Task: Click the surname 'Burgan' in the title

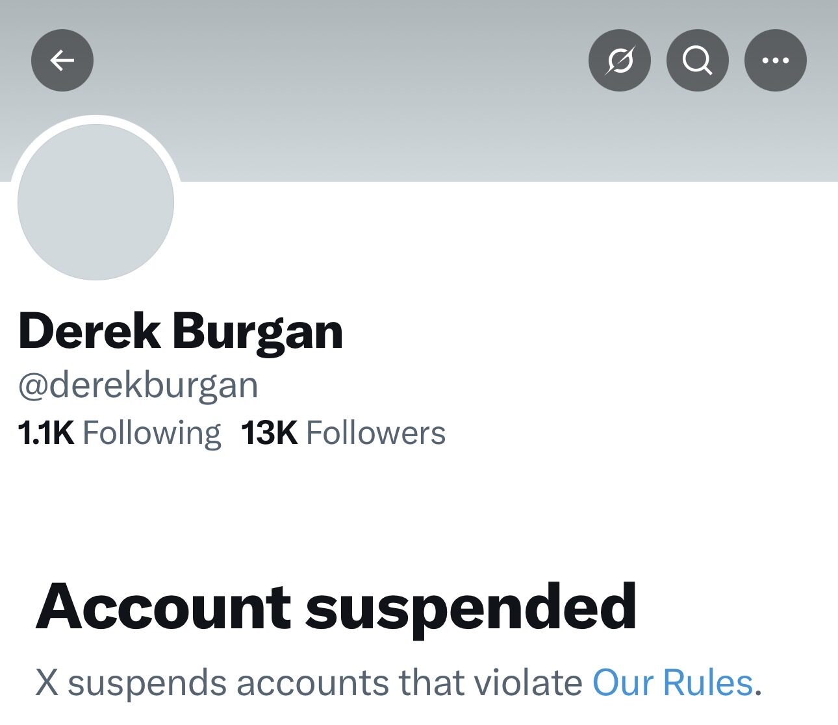Action: pos(257,331)
